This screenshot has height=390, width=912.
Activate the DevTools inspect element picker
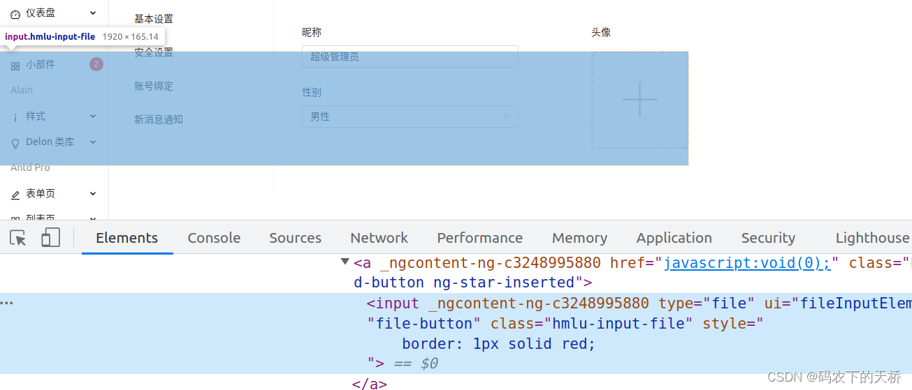pyautogui.click(x=18, y=238)
